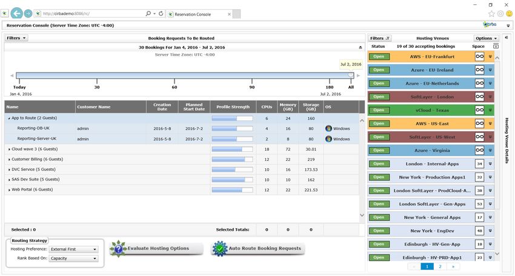Toggle Open status for London - Internal-Apps
The width and height of the screenshot is (515, 276).
coord(379,164)
